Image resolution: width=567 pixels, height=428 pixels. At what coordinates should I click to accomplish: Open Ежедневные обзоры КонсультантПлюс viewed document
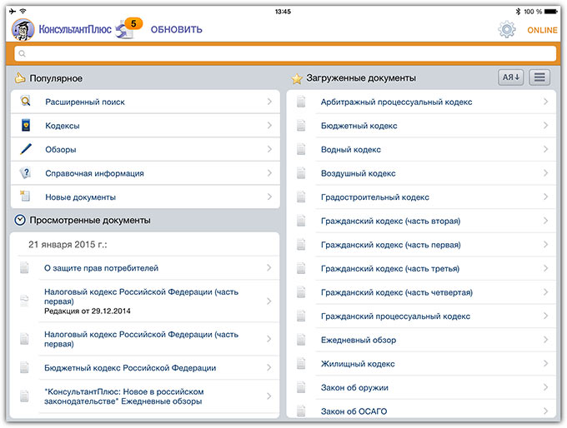[x=144, y=396]
